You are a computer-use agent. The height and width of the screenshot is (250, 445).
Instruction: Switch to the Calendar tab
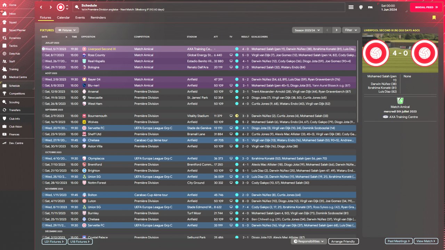click(63, 18)
